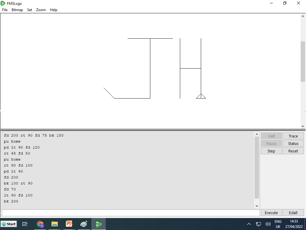
Task: Open the Bitmap menu
Action: tap(17, 10)
